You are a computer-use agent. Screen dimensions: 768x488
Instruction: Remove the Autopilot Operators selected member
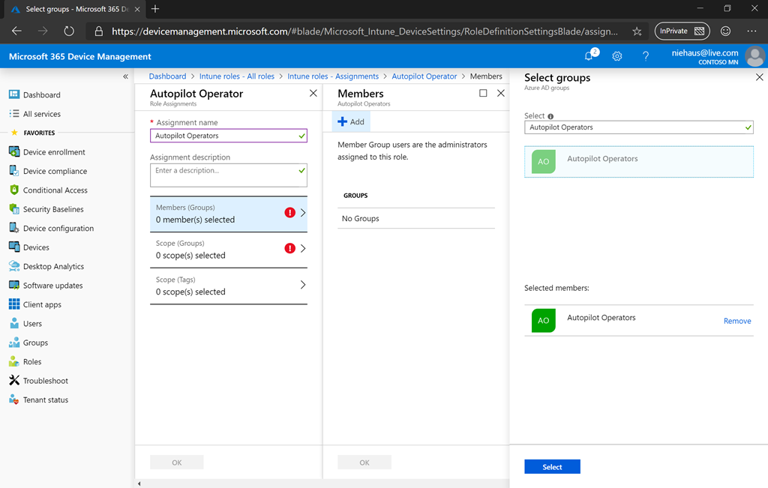coord(737,320)
